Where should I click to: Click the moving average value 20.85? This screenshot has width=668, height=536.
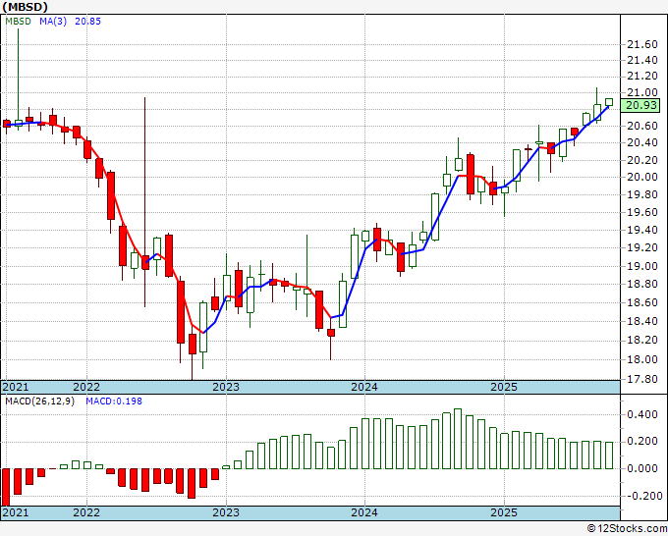[87, 22]
